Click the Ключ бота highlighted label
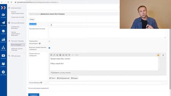 point(33,24)
